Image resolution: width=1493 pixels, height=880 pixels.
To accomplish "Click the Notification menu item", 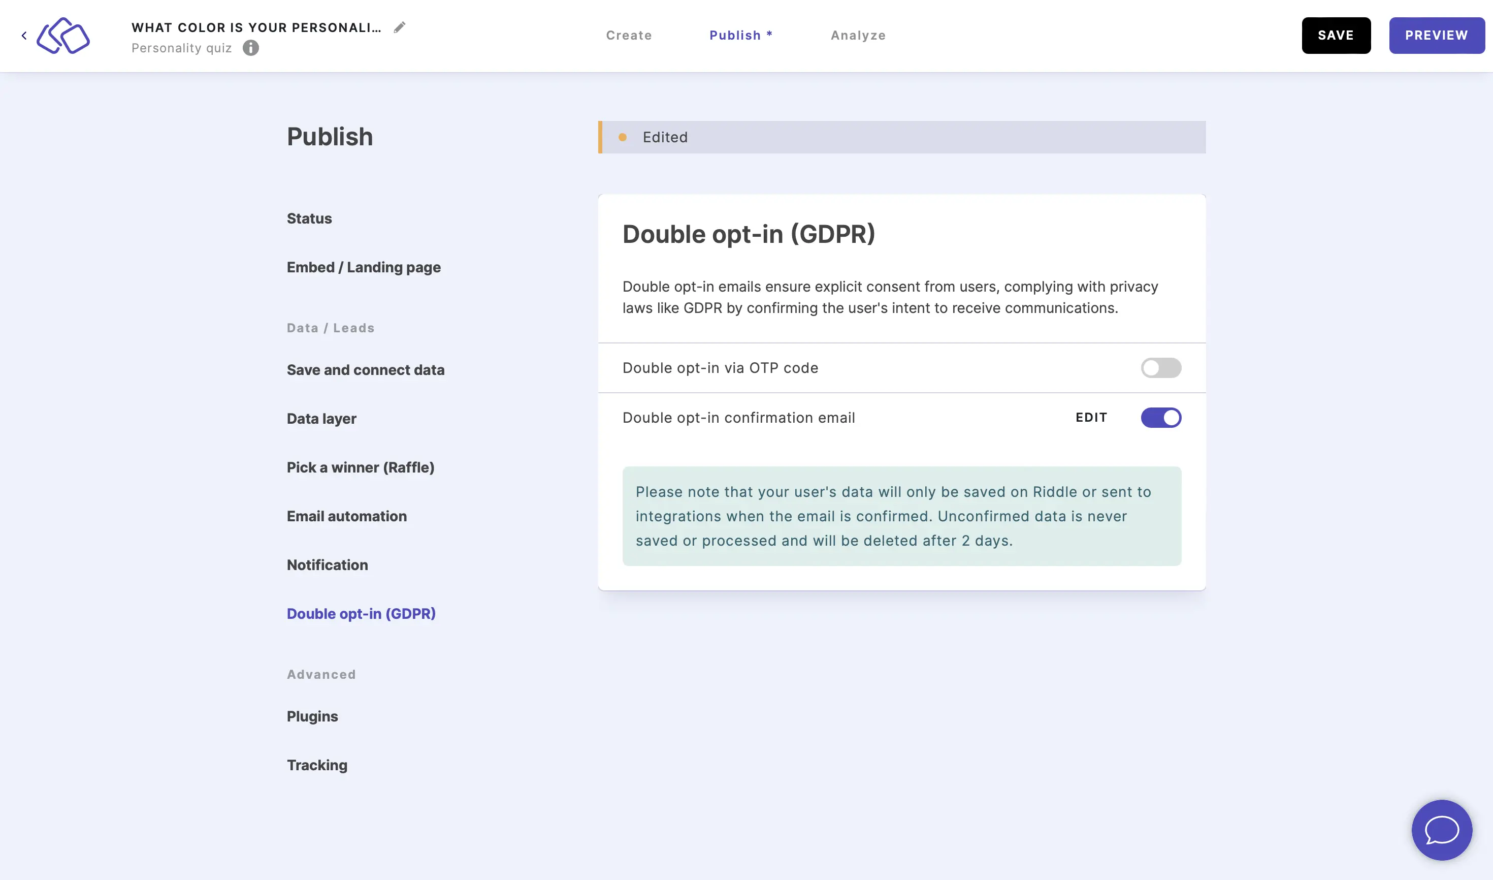I will click(x=328, y=564).
